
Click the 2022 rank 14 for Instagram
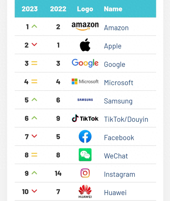[x=58, y=173]
